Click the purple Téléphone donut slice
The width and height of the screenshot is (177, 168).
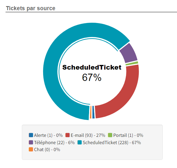(129, 54)
